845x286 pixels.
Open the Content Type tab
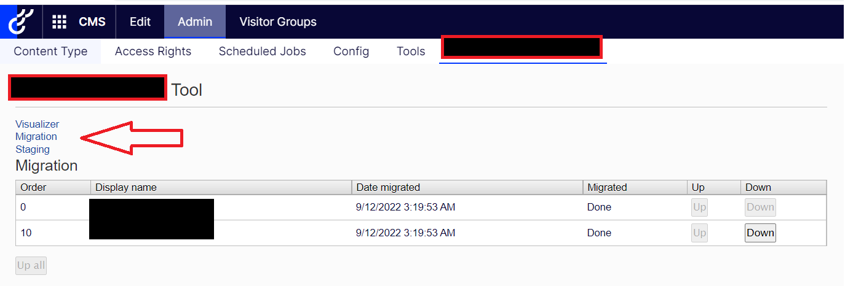(50, 52)
